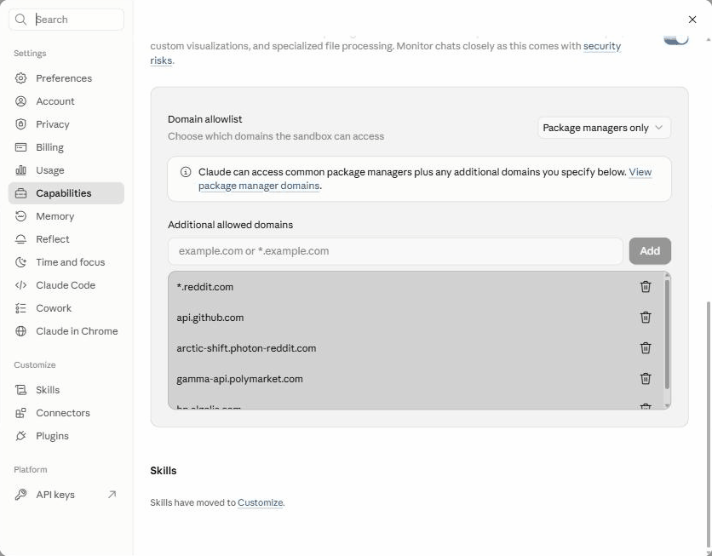Viewport: 712px width, 556px height.
Task: Click the magnifier icon in search box
Action: [20, 20]
